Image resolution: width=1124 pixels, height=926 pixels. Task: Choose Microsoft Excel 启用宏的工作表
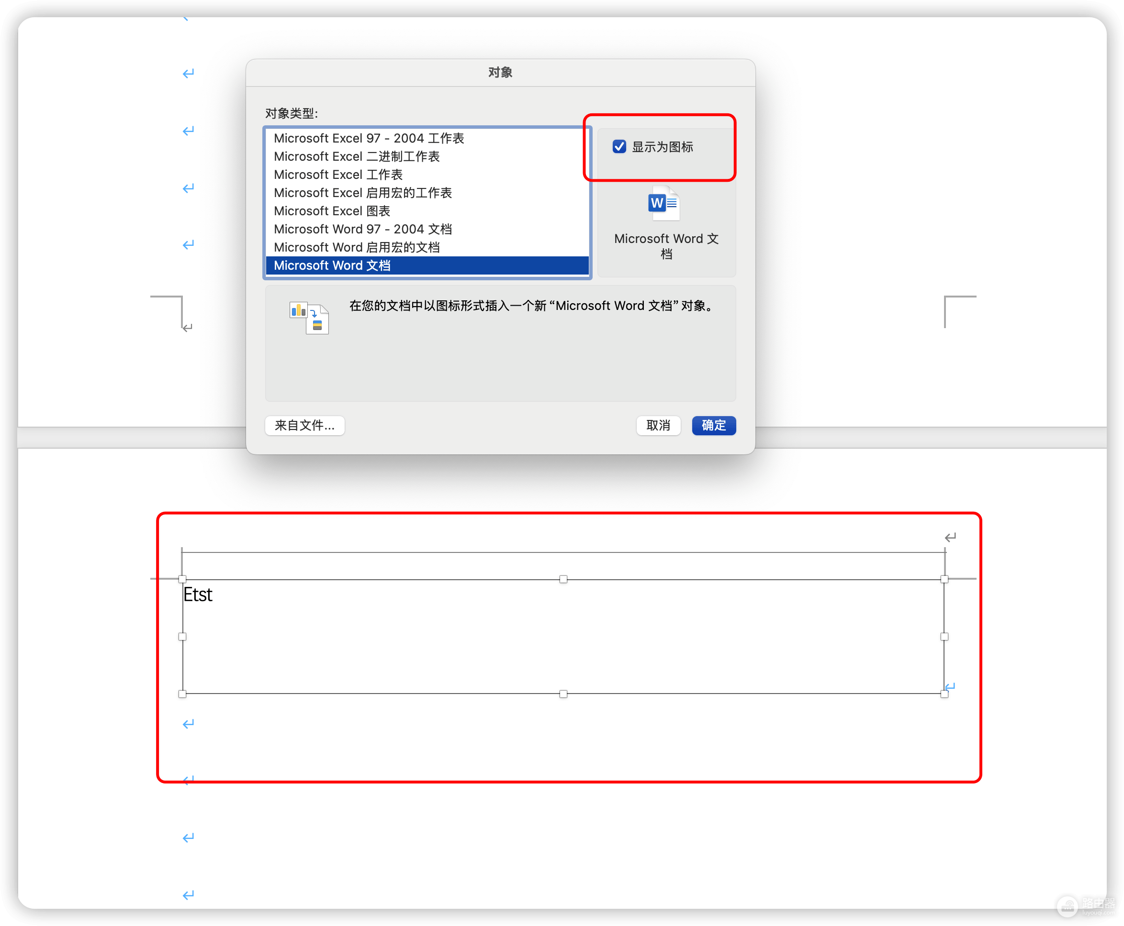pyautogui.click(x=427, y=193)
